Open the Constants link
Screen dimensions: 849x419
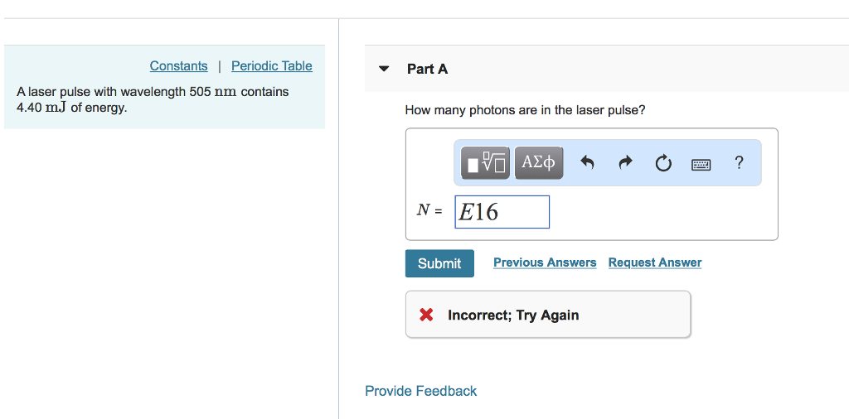(x=178, y=65)
